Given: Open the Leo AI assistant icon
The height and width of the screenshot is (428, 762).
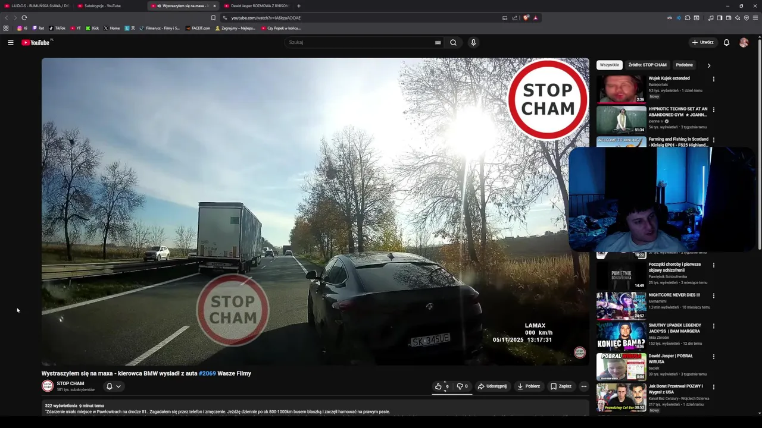Looking at the screenshot, I should [738, 18].
